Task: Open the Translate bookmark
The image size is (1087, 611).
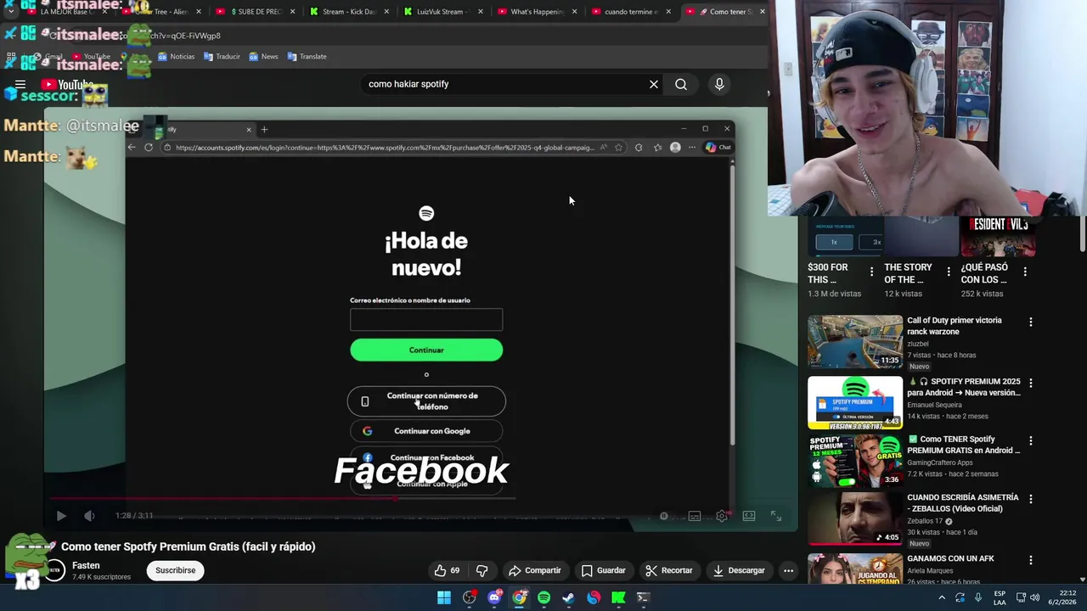Action: (x=307, y=57)
